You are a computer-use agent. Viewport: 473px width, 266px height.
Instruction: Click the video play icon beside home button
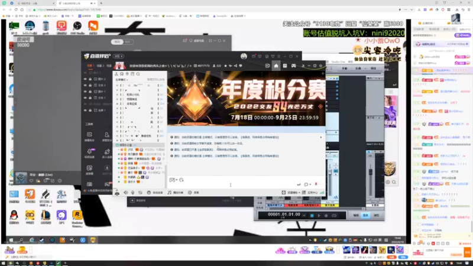pyautogui.click(x=267, y=66)
